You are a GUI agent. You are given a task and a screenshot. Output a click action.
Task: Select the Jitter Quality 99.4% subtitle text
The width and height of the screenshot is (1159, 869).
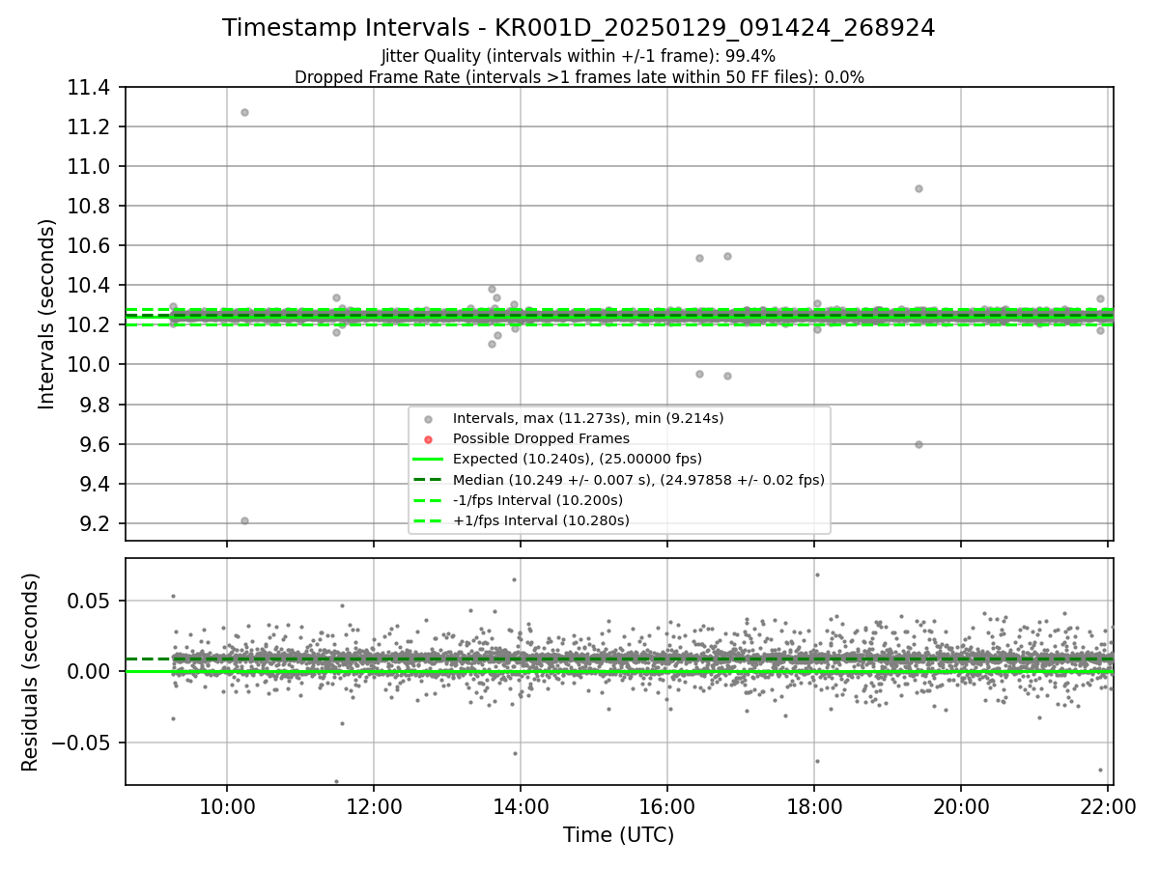pyautogui.click(x=579, y=56)
